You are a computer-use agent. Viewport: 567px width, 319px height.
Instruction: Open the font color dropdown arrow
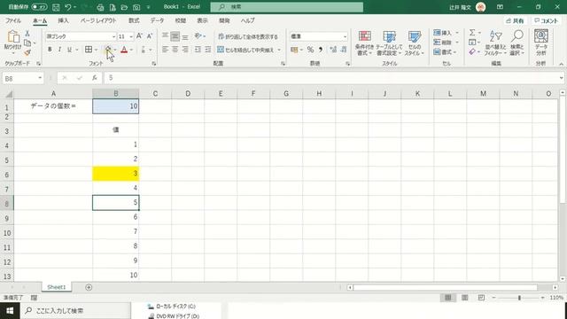[x=132, y=50]
